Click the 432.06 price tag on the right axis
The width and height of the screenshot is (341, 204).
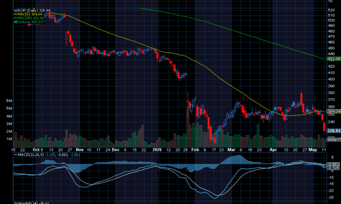[334, 59]
